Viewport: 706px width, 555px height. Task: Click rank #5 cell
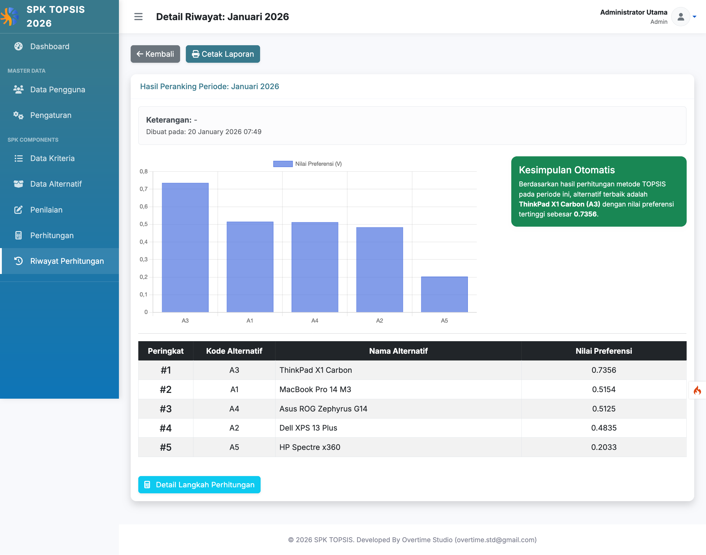coord(166,447)
